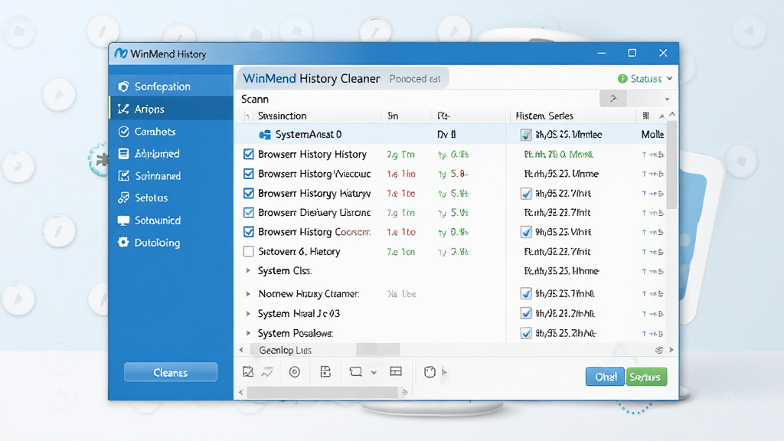The image size is (784, 441).
Task: Click the wifi-like icon near list footer
Action: 659,350
